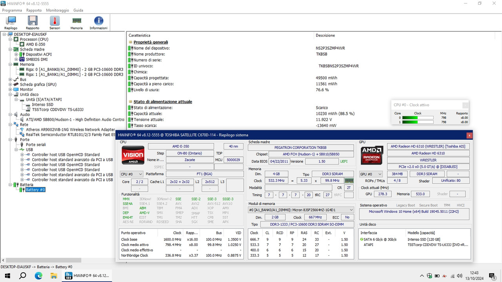Open the Memoria toolbar icon
The height and width of the screenshot is (282, 502).
[x=76, y=23]
